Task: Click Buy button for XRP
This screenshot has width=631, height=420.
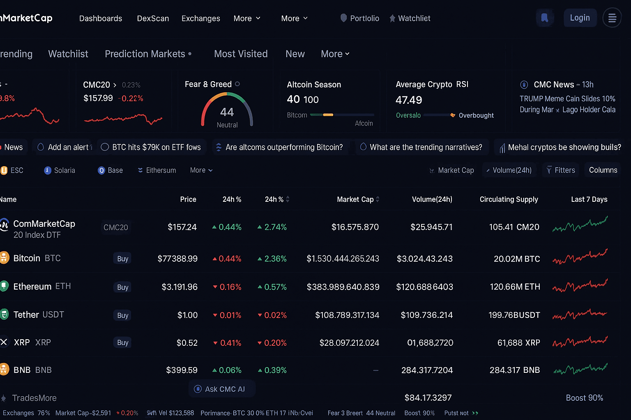Action: 122,342
